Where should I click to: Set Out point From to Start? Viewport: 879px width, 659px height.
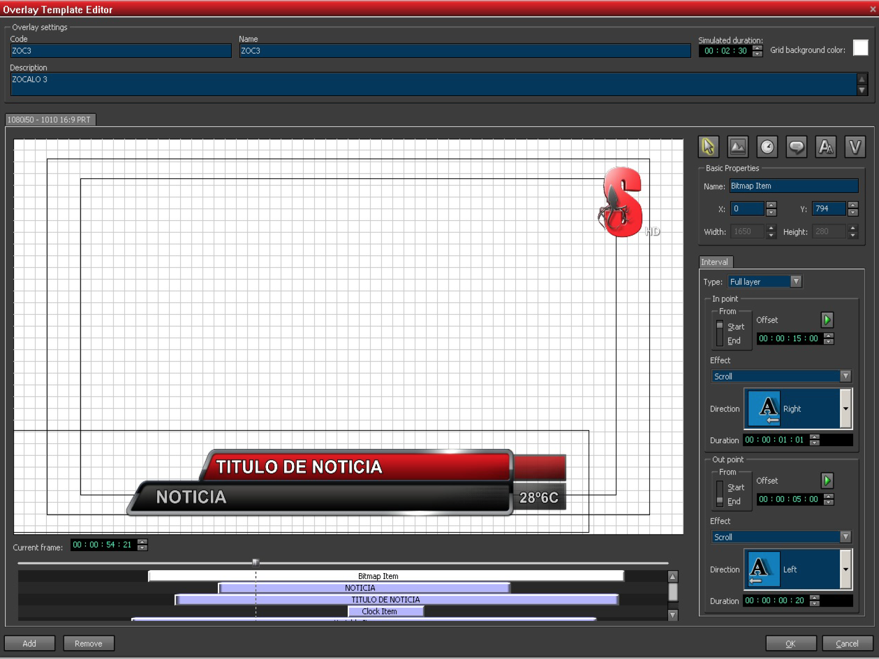[x=735, y=487]
